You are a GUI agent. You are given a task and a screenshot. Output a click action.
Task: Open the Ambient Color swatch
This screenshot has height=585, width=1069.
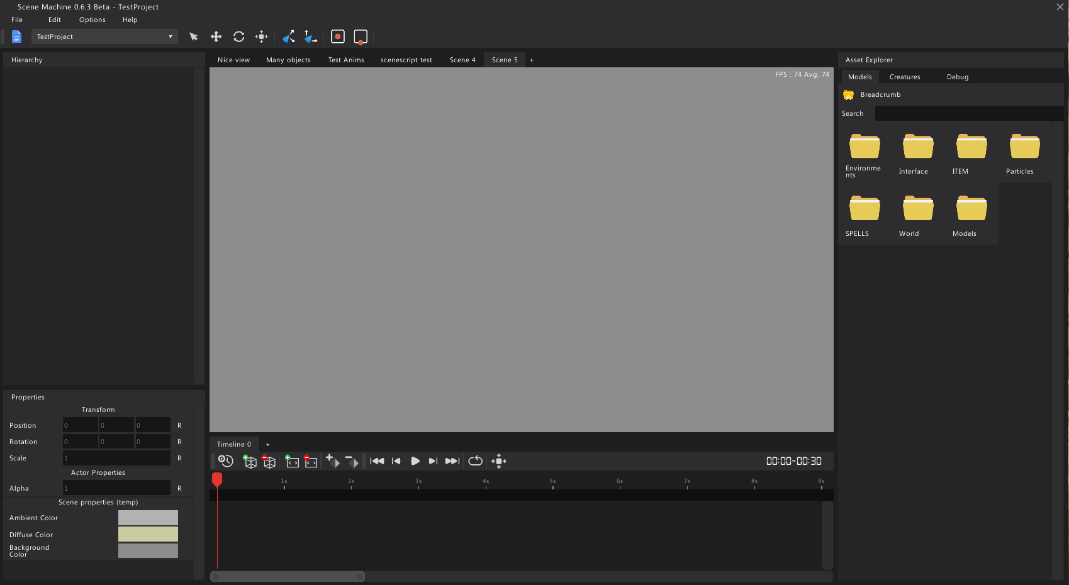148,518
